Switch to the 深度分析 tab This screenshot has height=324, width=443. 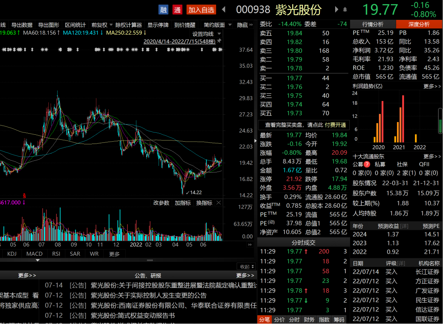click(419, 24)
